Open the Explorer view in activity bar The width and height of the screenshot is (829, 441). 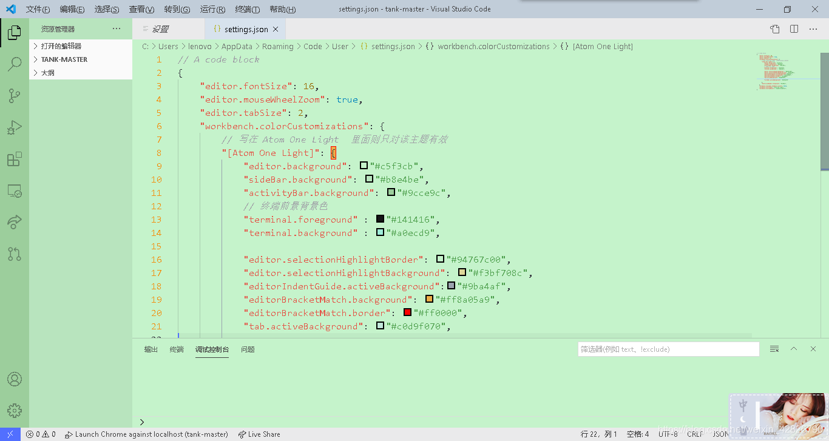(x=15, y=33)
